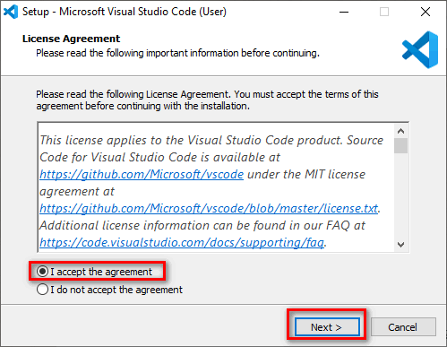Click the Cancel button
447x347 pixels.
[403, 327]
